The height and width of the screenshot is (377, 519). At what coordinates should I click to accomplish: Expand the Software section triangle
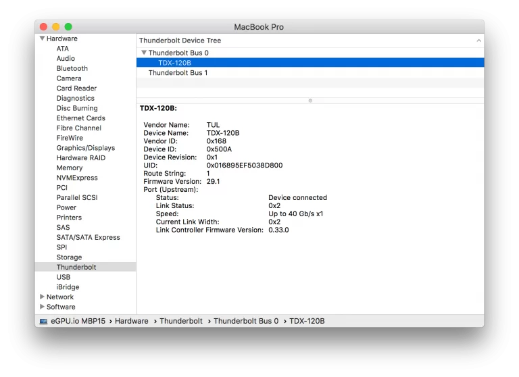(42, 307)
